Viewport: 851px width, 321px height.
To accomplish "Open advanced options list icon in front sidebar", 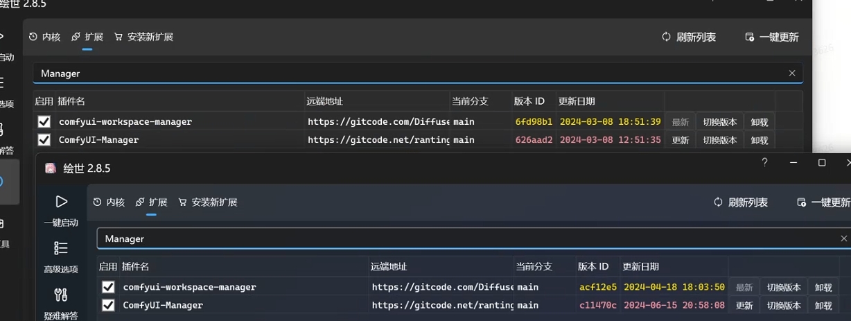I will [x=61, y=248].
